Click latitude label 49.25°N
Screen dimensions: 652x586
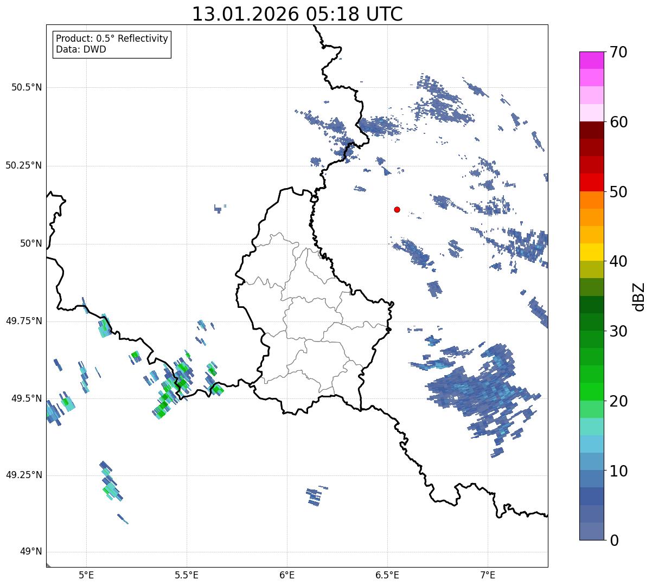pyautogui.click(x=24, y=475)
